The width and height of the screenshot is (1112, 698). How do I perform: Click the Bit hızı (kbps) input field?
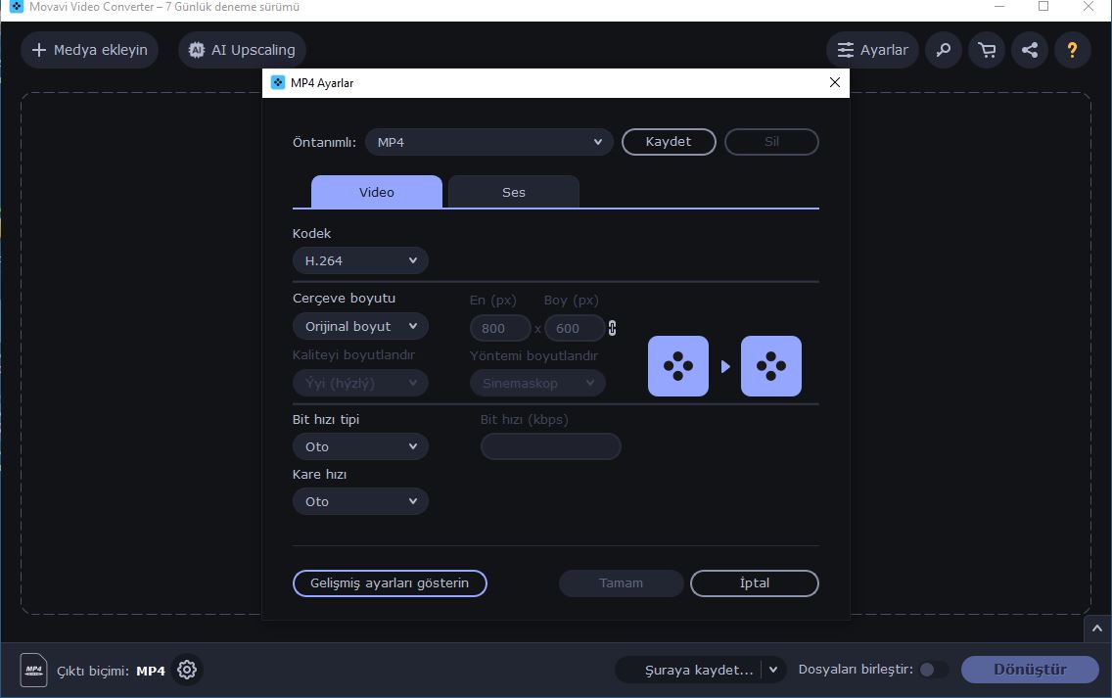tap(551, 446)
